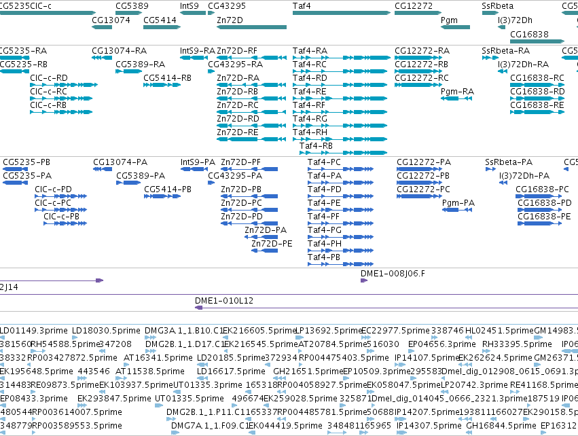The height and width of the screenshot is (436, 578).
Task: Click transcript IntS9-RA label
Action: [x=197, y=50]
